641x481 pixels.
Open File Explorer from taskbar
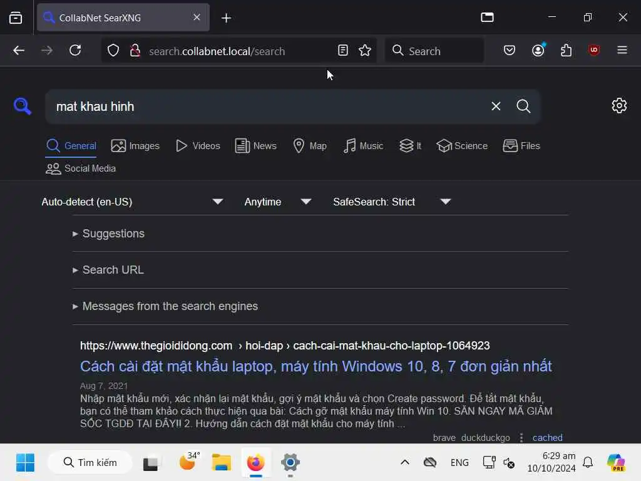(221, 463)
